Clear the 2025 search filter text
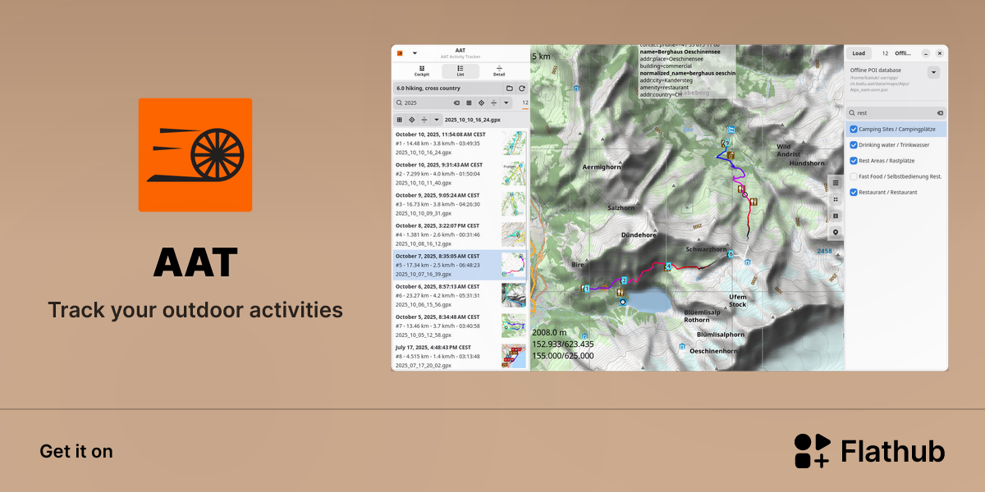This screenshot has height=492, width=985. tap(456, 103)
